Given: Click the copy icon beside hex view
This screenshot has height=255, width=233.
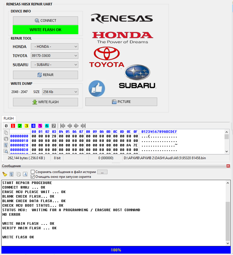Looking at the screenshot, I should [x=6, y=133].
